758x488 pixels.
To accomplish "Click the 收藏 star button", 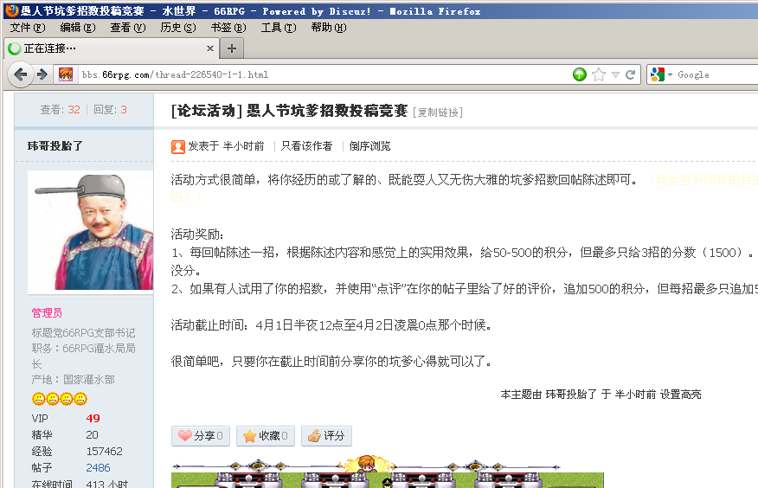I will point(266,436).
